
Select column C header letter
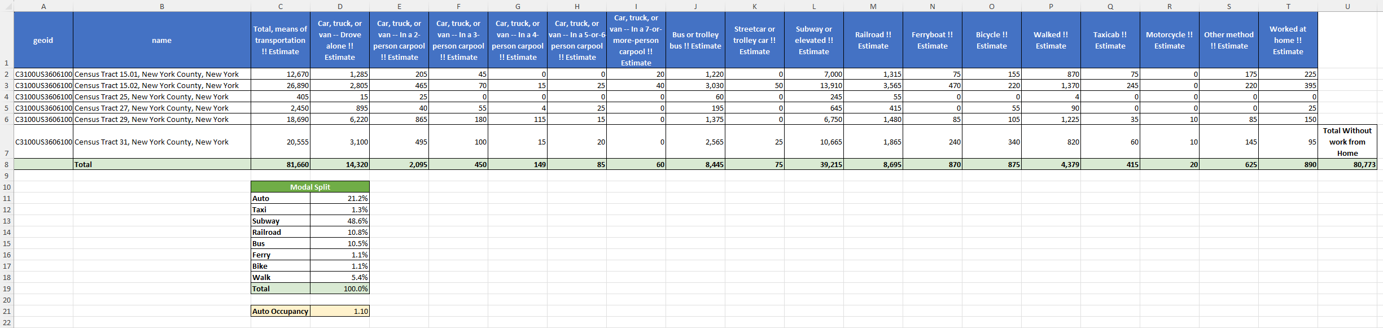281,6
